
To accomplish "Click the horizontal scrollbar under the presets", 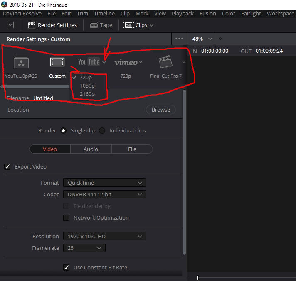I will coord(35,86).
